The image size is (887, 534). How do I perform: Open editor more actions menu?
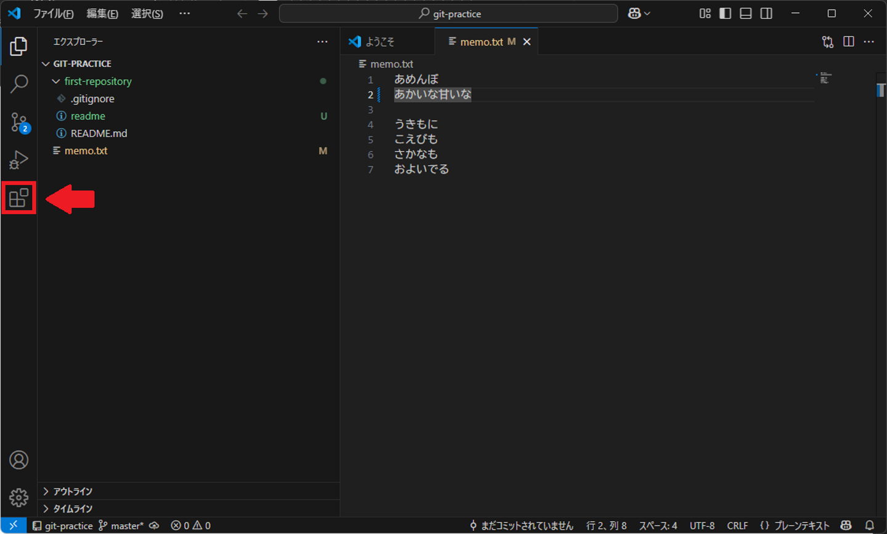click(x=869, y=42)
